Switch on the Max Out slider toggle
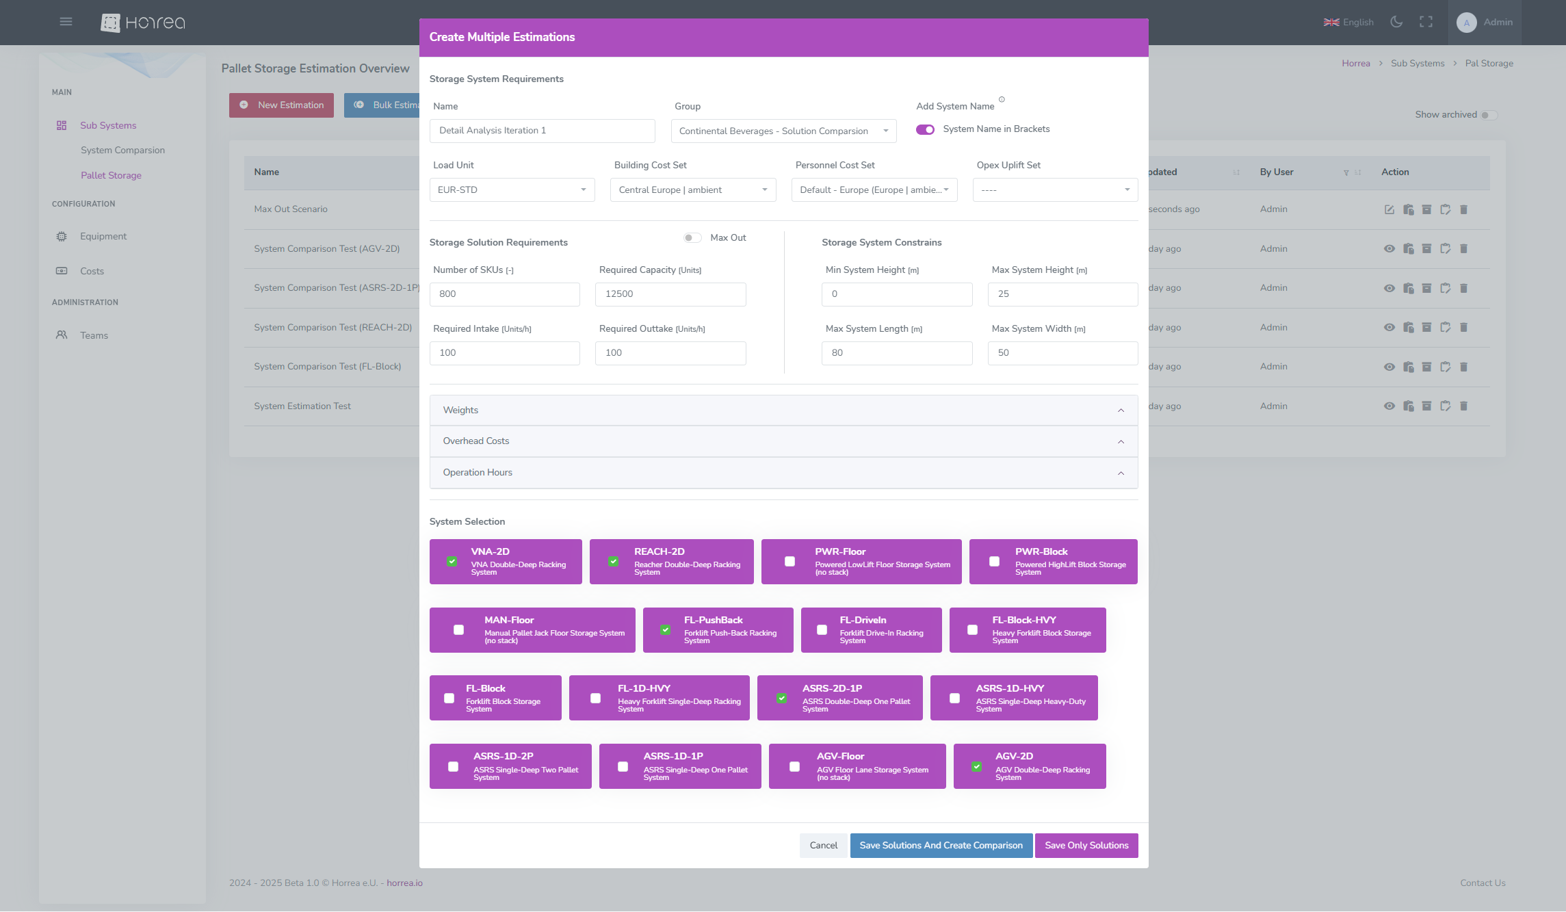The width and height of the screenshot is (1566, 912). point(692,237)
